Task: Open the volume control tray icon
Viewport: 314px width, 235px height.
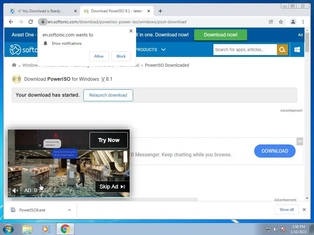Action: [x=276, y=229]
